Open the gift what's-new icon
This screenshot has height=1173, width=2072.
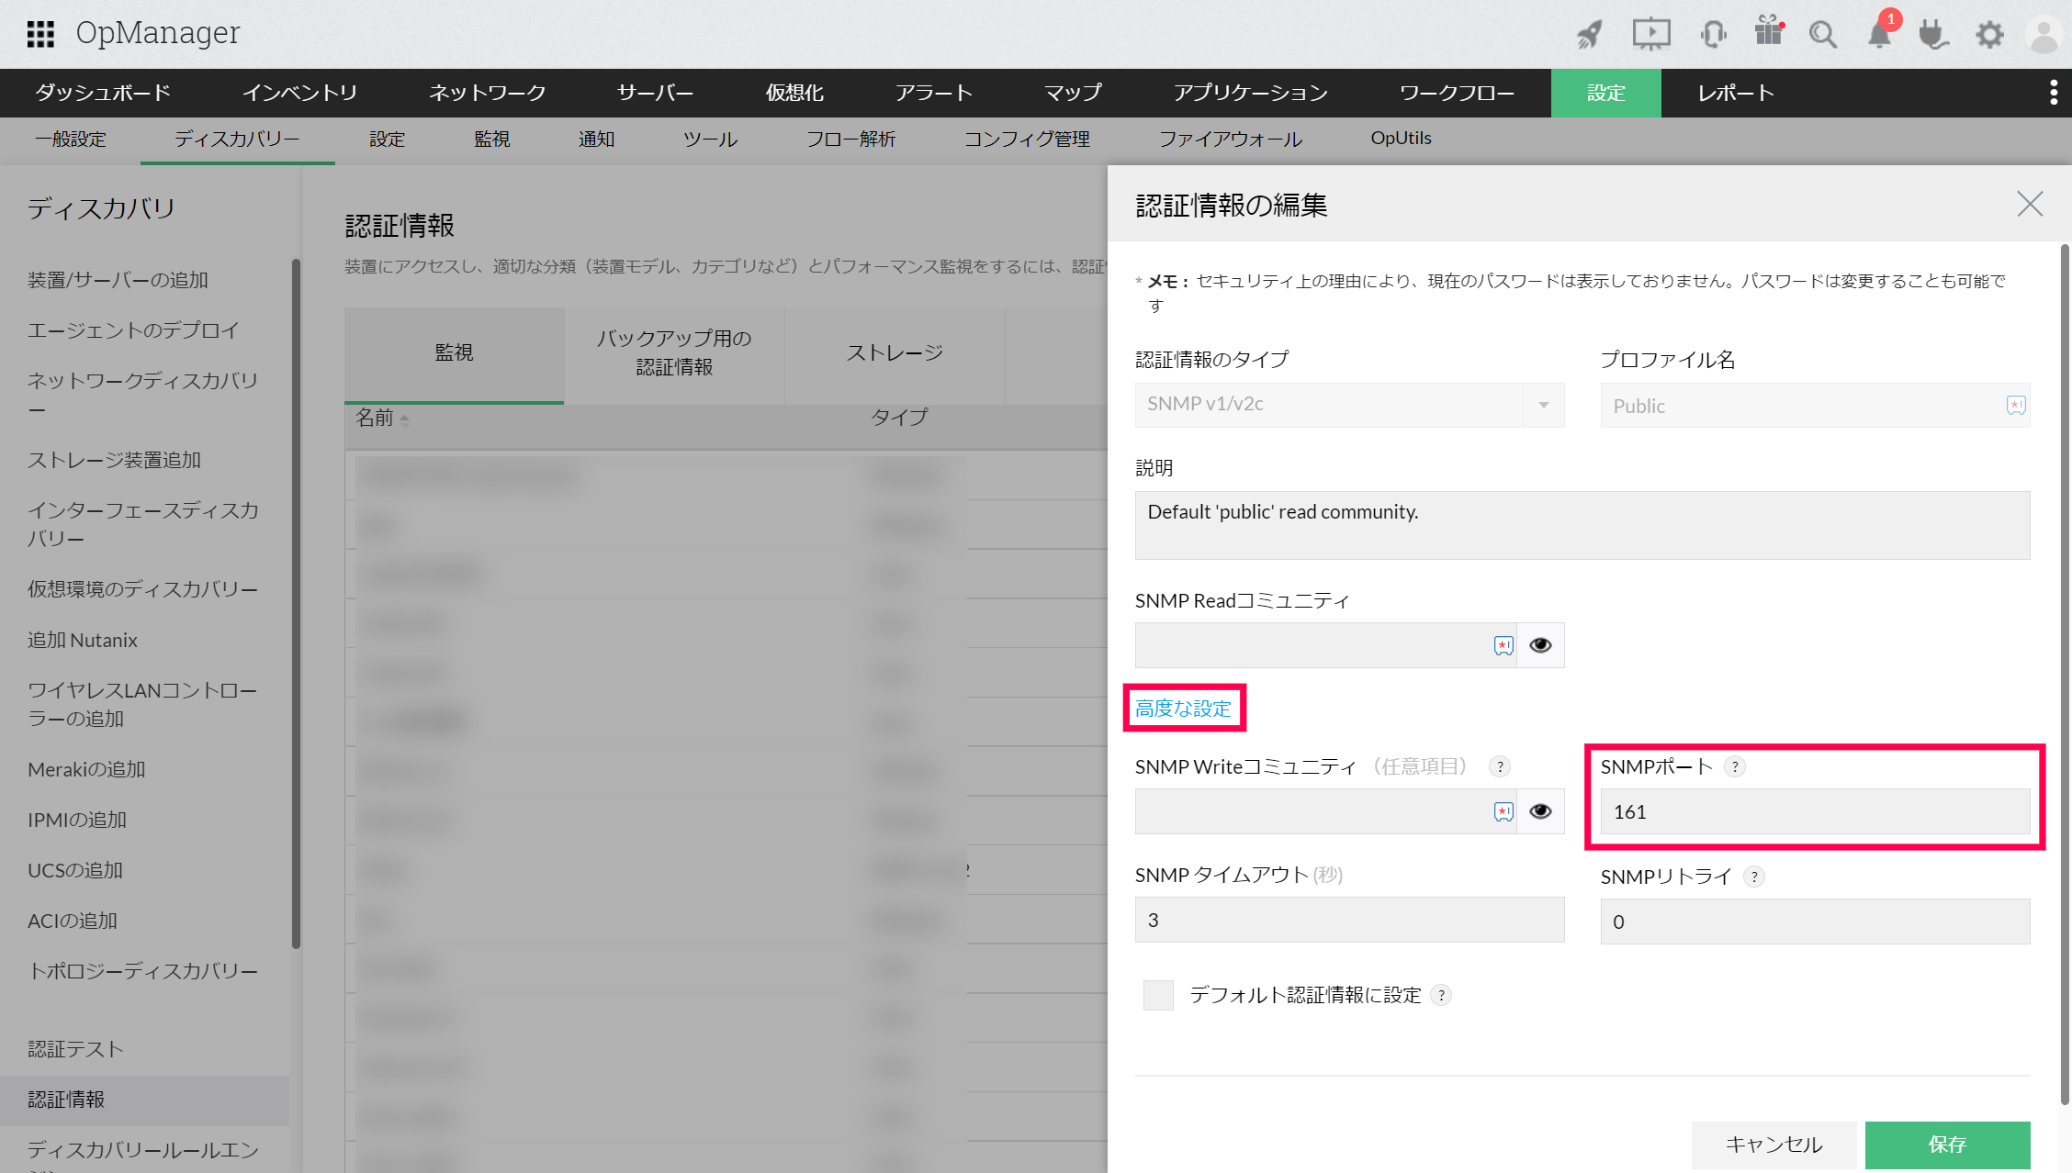point(1769,34)
